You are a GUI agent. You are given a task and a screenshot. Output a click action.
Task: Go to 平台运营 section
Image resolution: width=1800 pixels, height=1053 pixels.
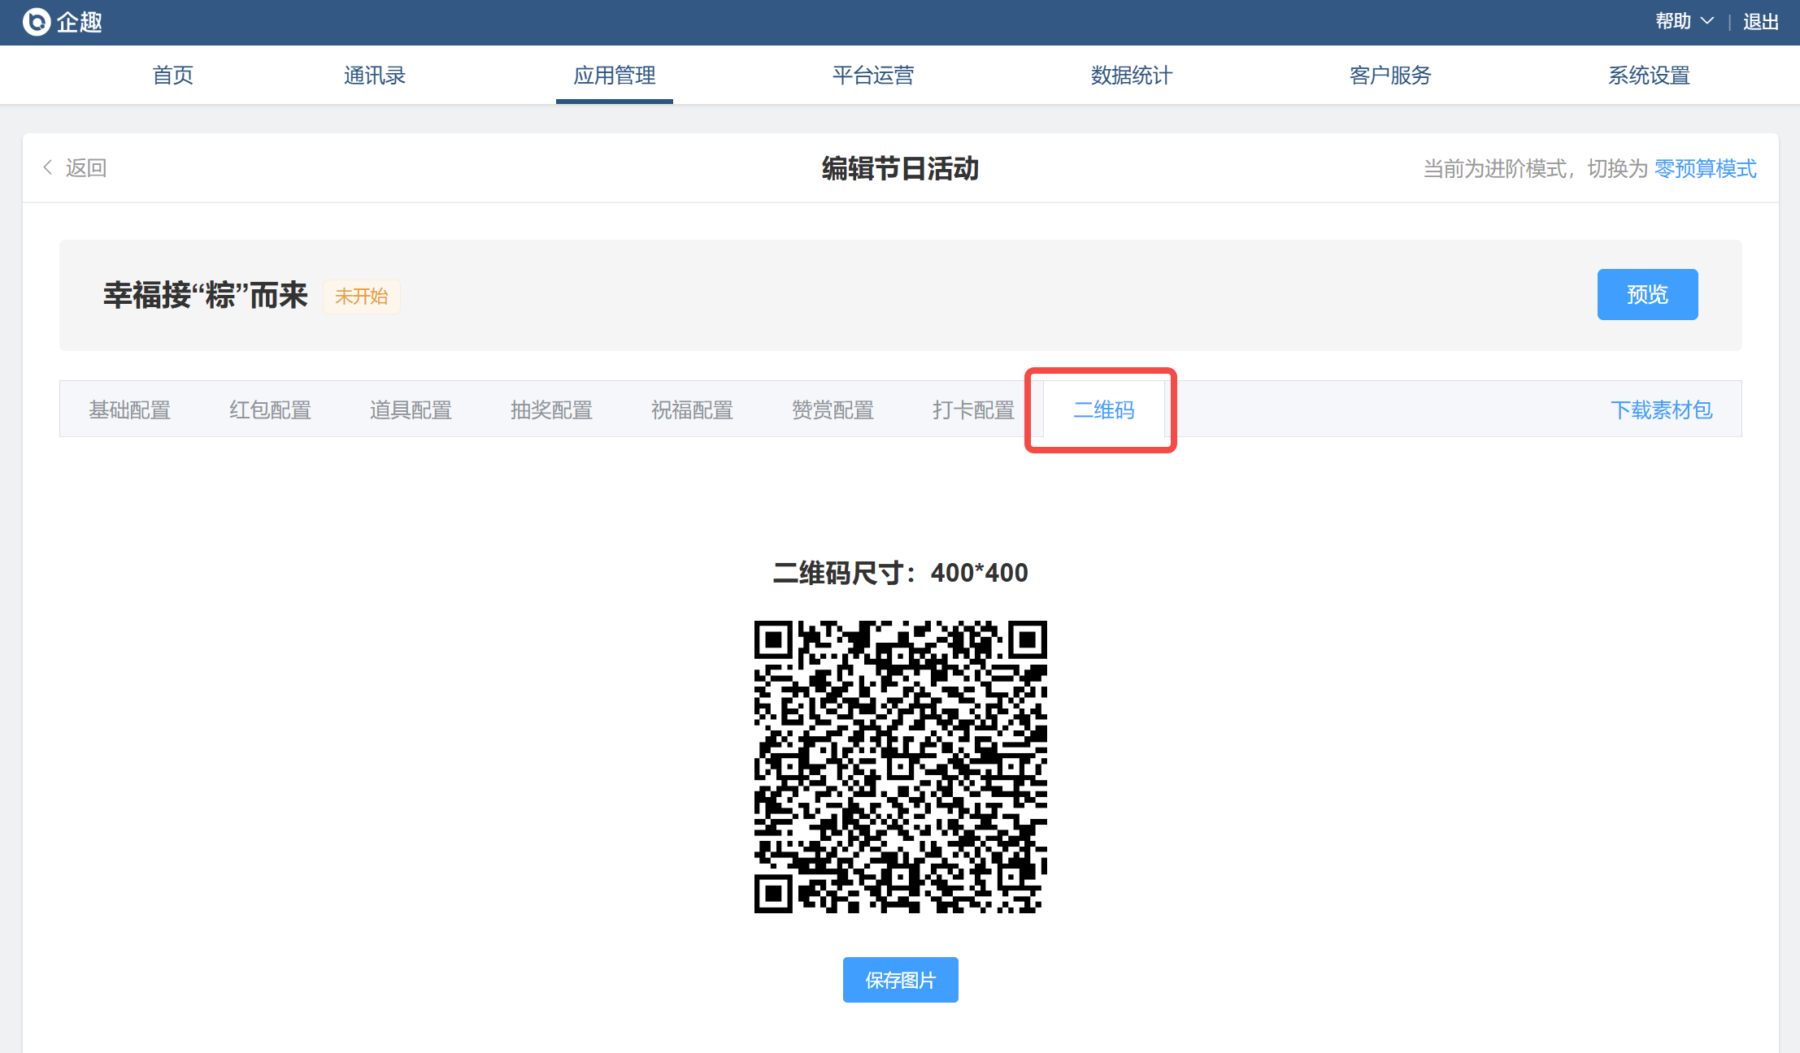tap(872, 76)
